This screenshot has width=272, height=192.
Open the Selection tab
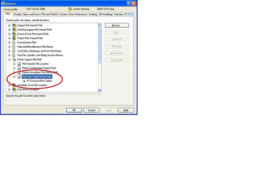tap(118, 14)
